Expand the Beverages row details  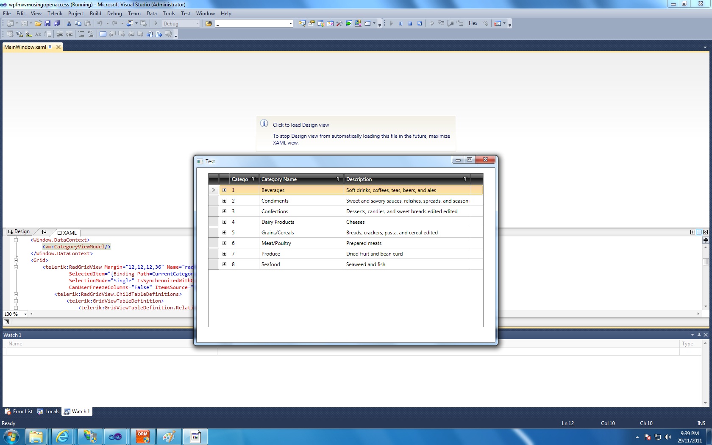coord(225,190)
